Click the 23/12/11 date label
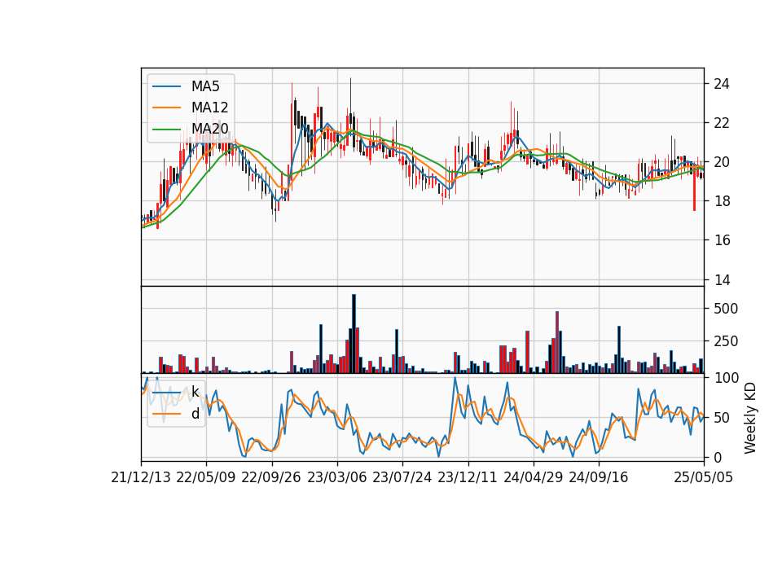 click(x=468, y=477)
